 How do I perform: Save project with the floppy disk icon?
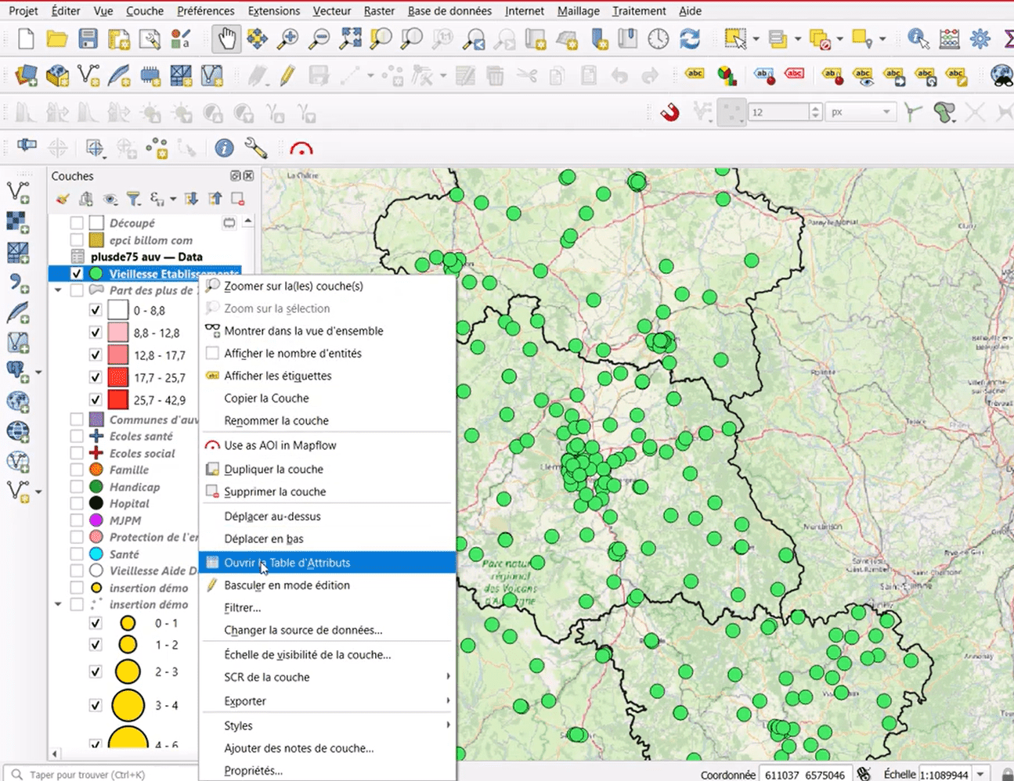click(88, 38)
